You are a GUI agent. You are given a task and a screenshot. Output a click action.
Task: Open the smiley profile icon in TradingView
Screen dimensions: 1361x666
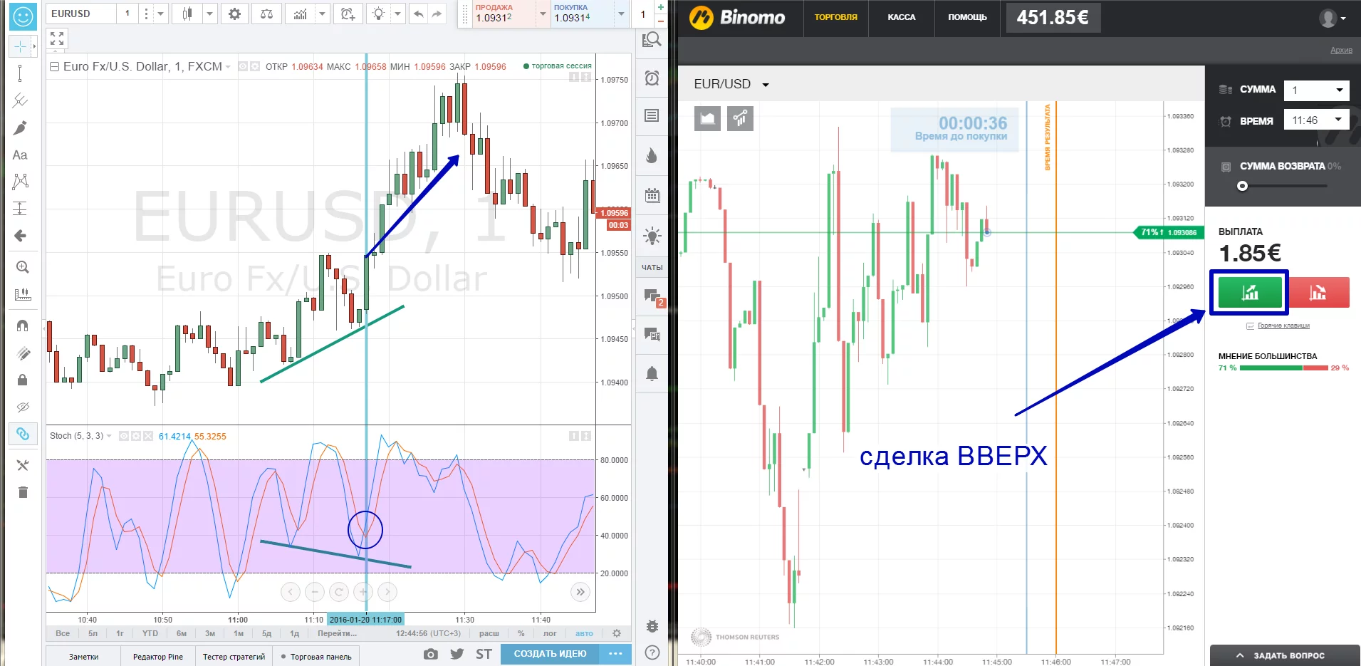click(23, 16)
